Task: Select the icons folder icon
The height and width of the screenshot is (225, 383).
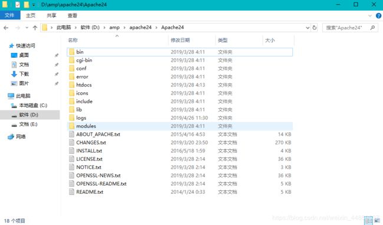Action: pyautogui.click(x=71, y=93)
